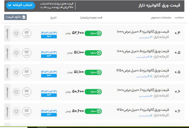Open chart (نمودار) for 0.6 mm width 1250 sheet
Image resolution: width=189 pixels, height=128 pixels.
click(26, 111)
